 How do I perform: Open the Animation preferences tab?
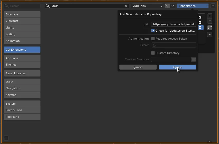pyautogui.click(x=22, y=41)
